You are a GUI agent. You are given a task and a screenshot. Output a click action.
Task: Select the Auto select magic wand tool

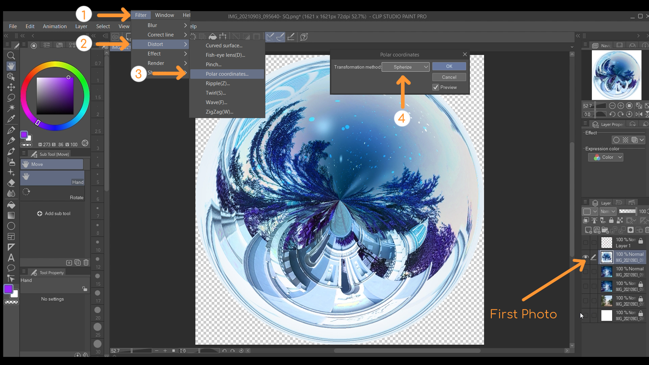[11, 108]
